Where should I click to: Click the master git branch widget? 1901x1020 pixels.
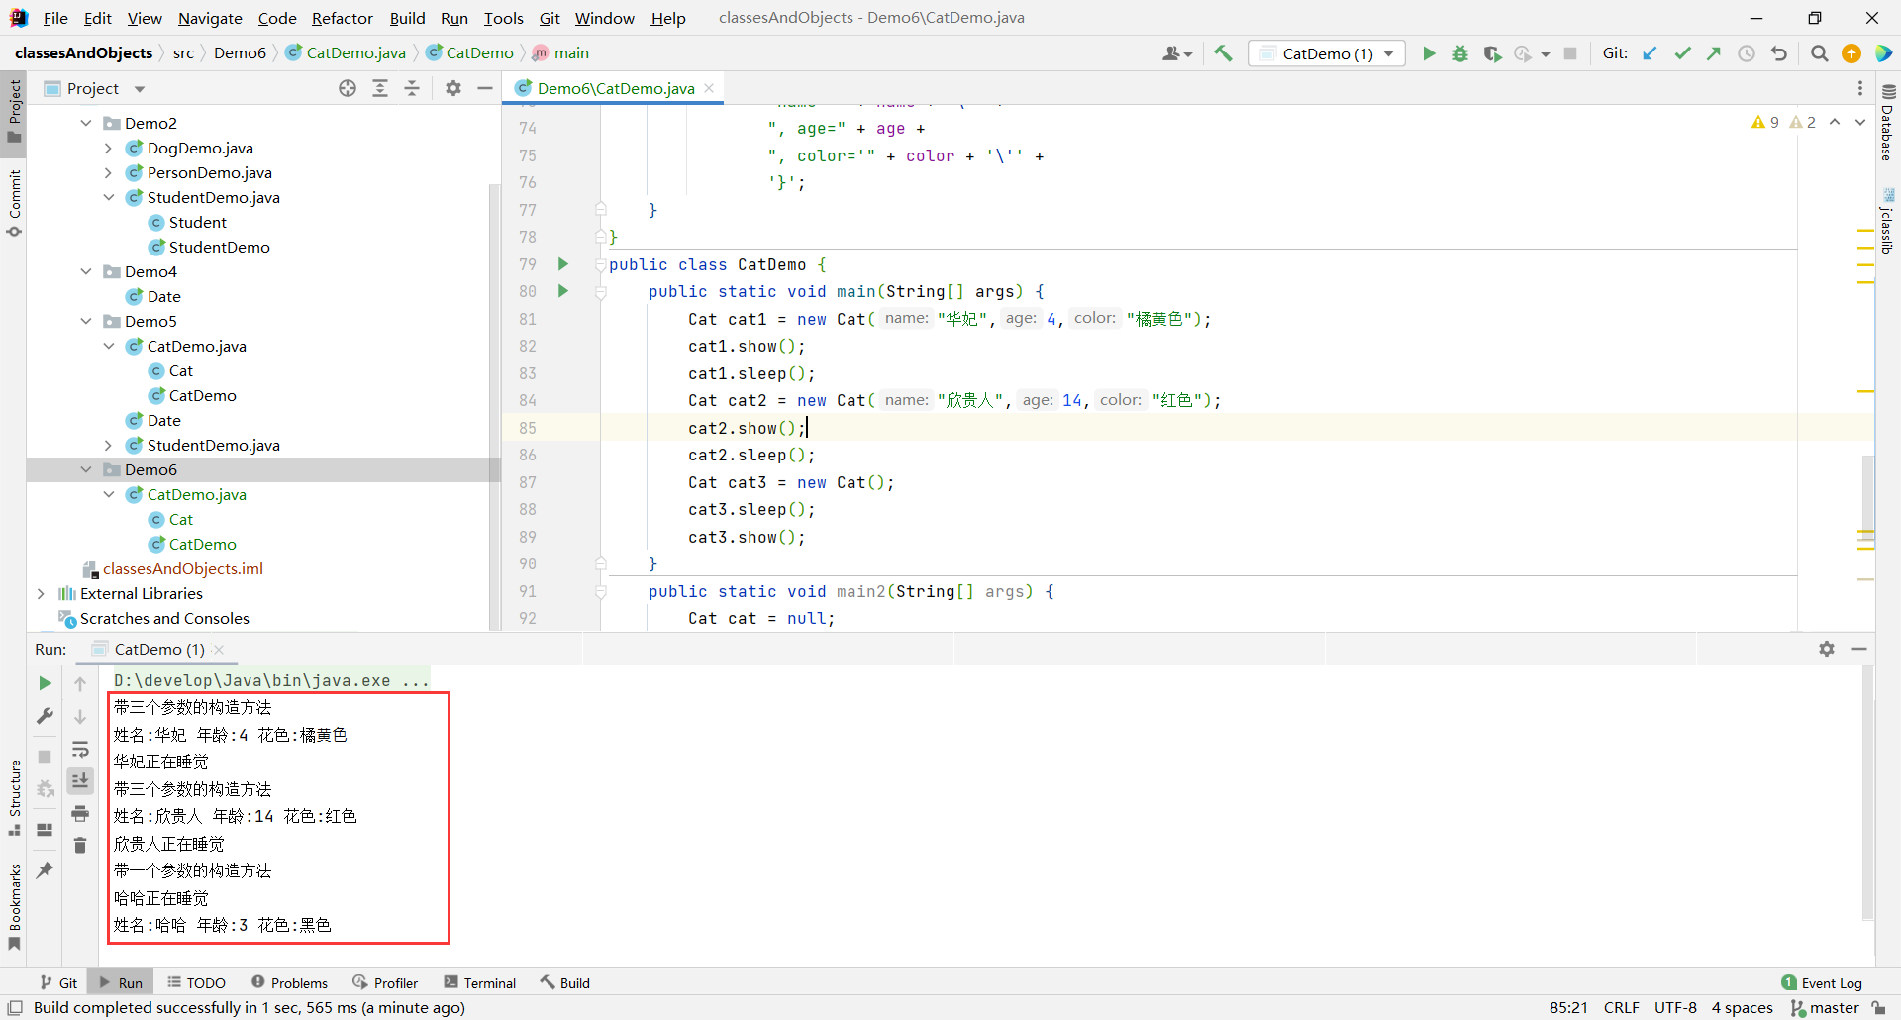click(1825, 1007)
